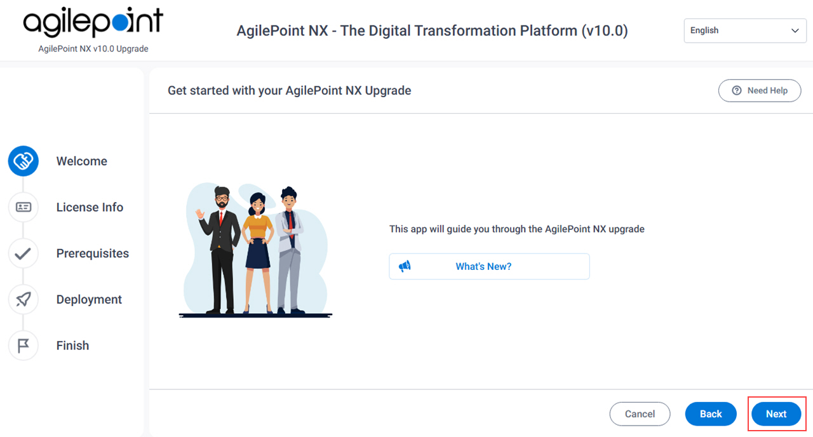The height and width of the screenshot is (437, 813).
Task: Click 'AgilePoint NX v10.0 Upgrade' subtitle
Action: click(93, 49)
